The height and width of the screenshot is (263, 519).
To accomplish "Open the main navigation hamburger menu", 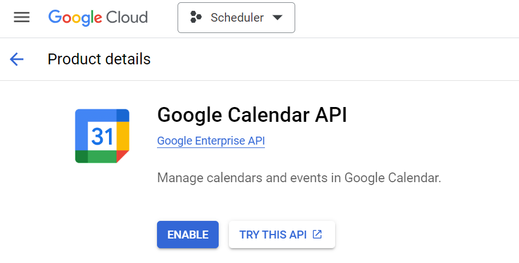I will [x=22, y=18].
